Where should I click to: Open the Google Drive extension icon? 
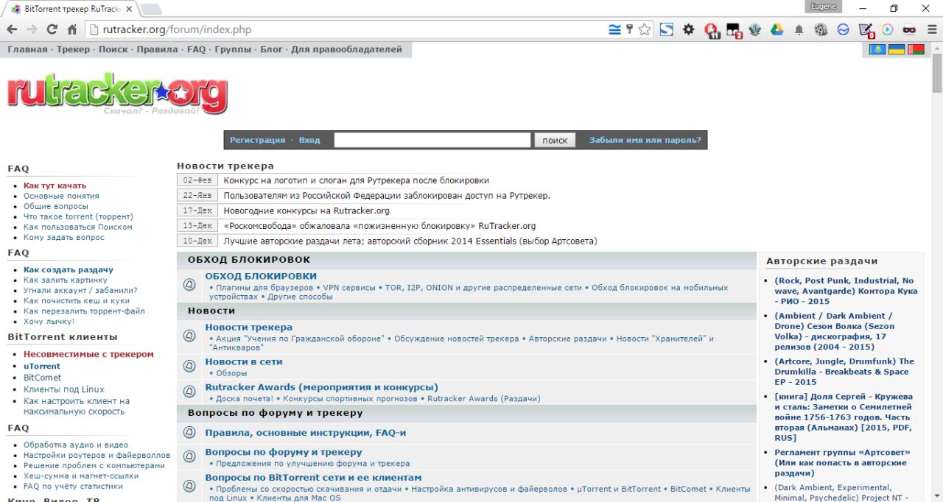(777, 29)
